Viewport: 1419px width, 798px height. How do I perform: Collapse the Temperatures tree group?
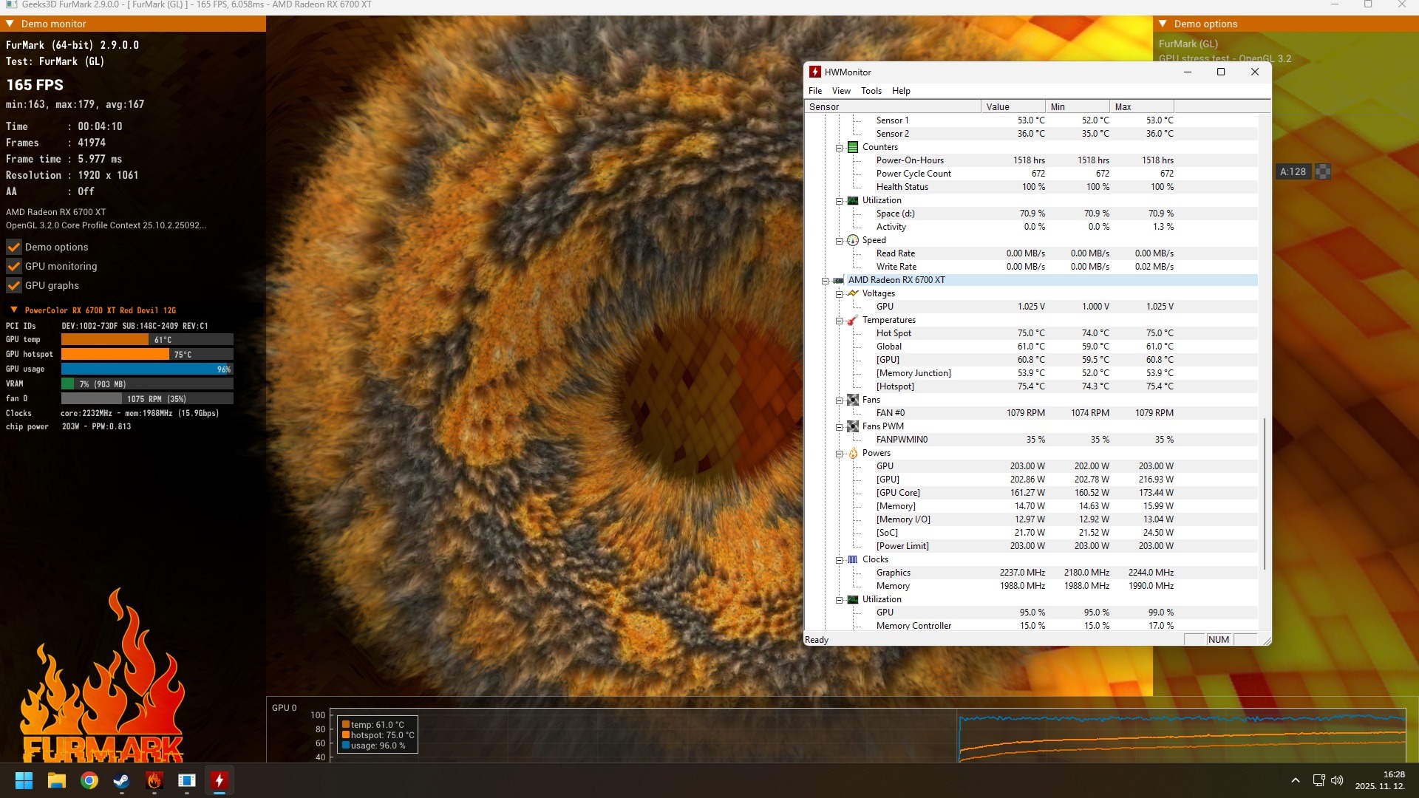839,321
